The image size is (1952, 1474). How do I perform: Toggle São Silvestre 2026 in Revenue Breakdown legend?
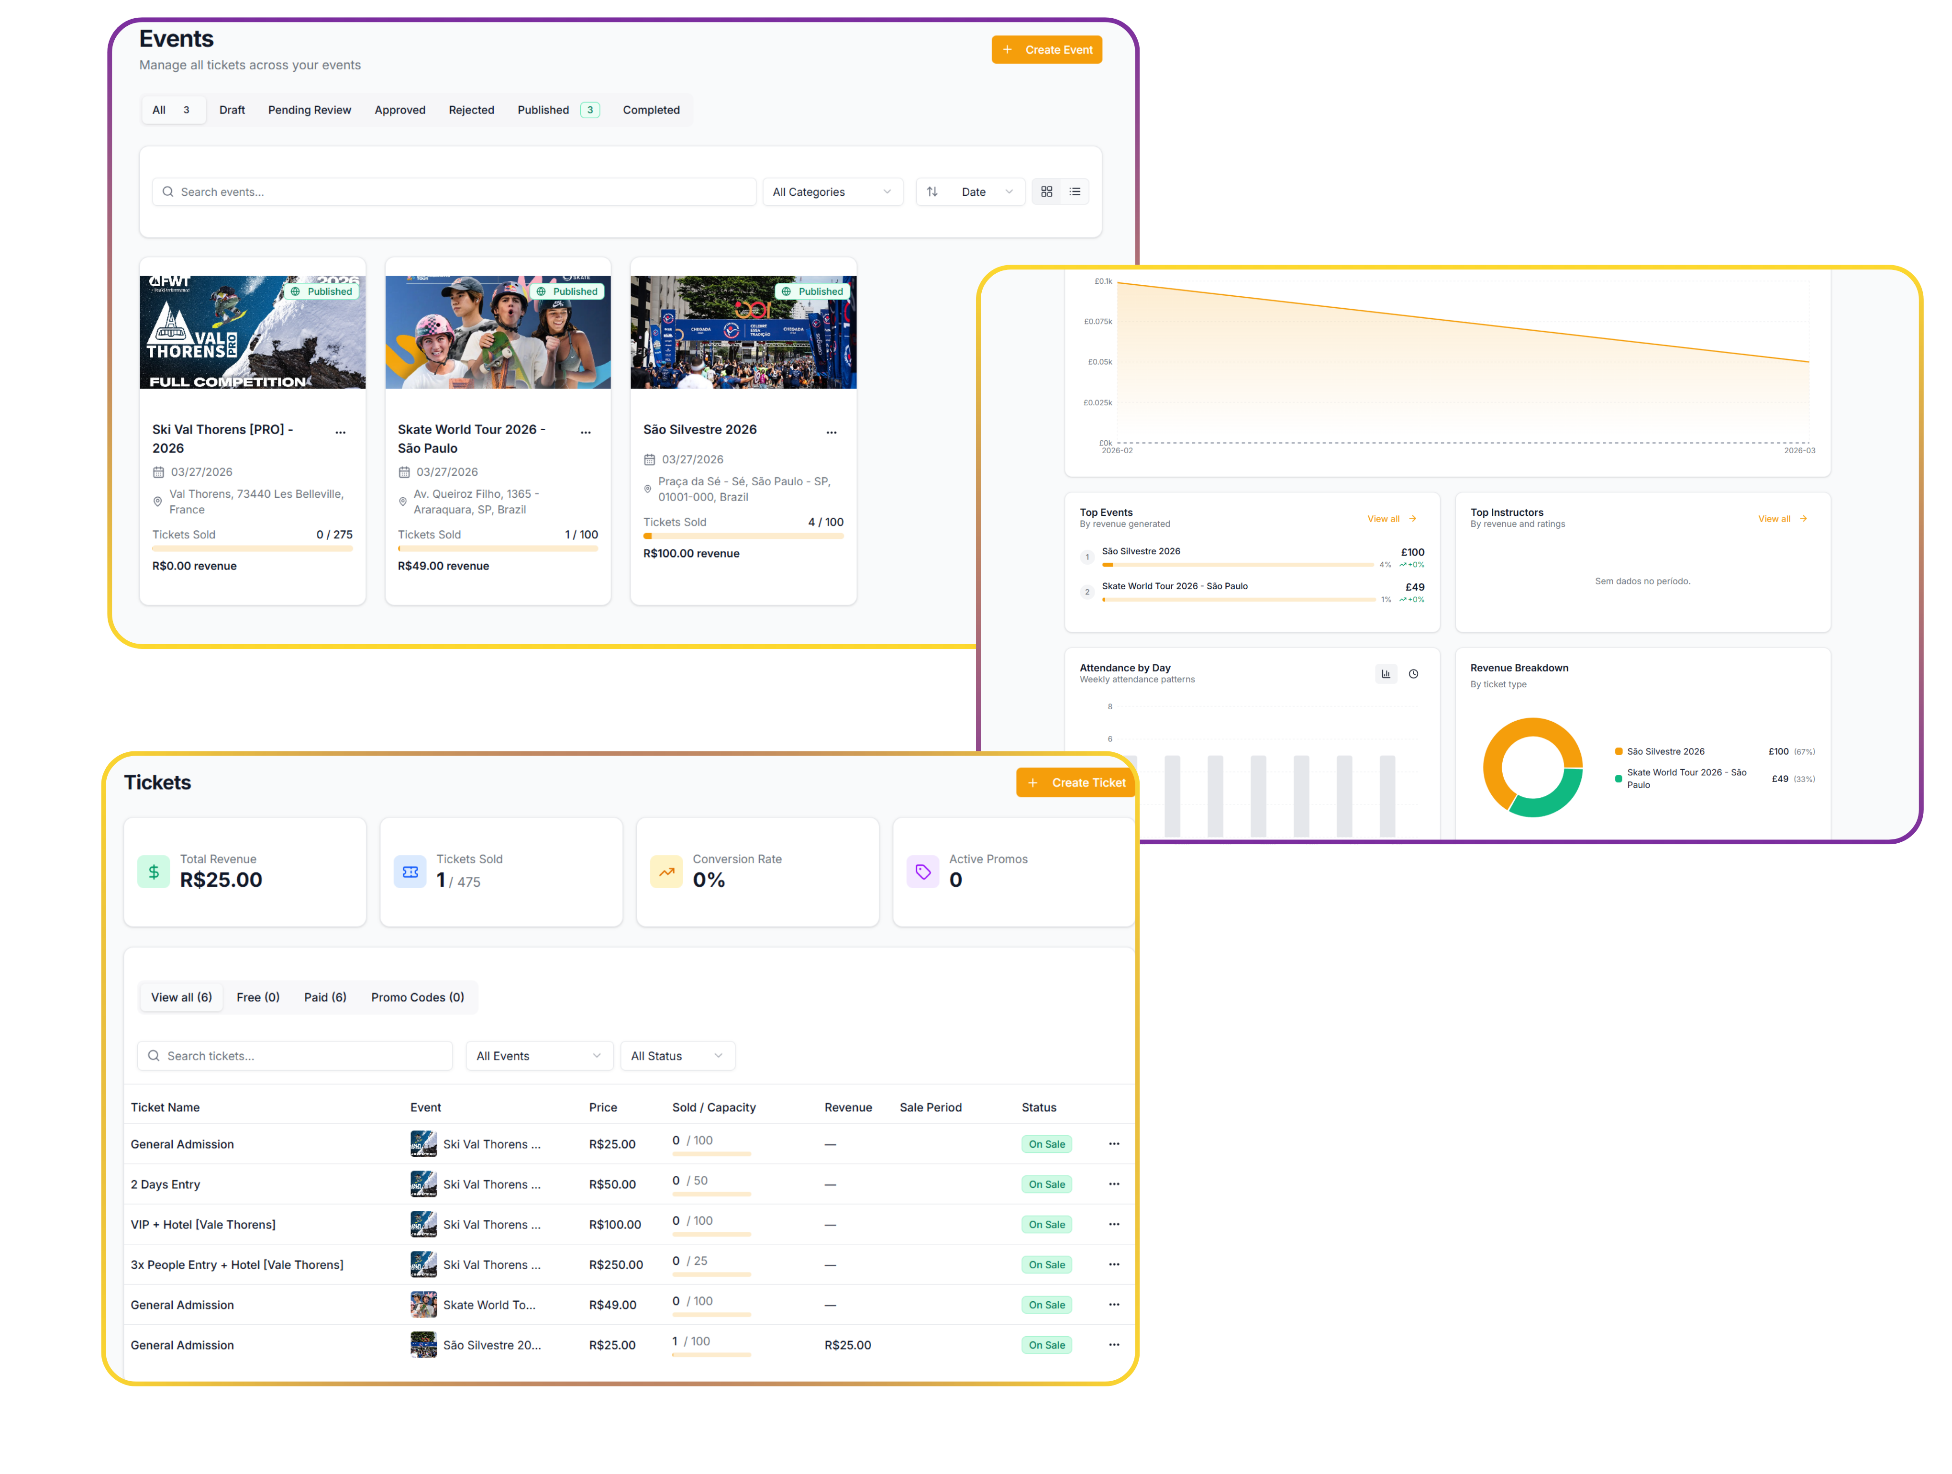(x=1665, y=751)
